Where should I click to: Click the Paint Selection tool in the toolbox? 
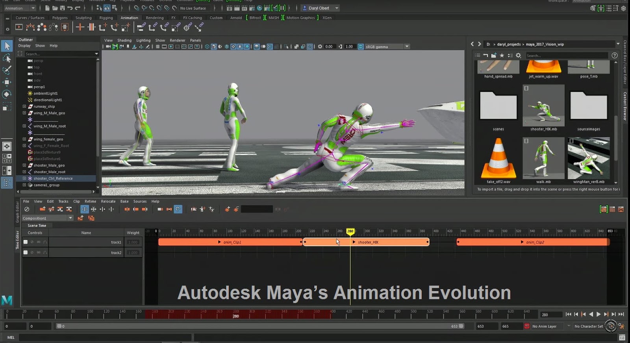click(x=7, y=70)
